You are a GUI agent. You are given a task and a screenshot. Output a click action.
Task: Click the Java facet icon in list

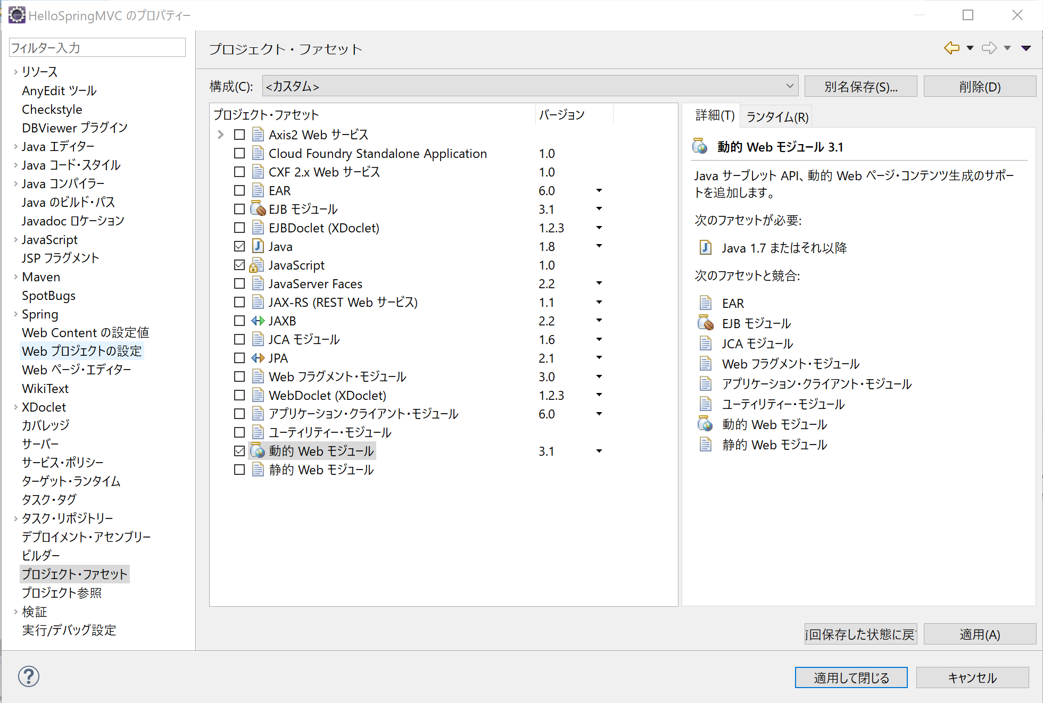258,246
